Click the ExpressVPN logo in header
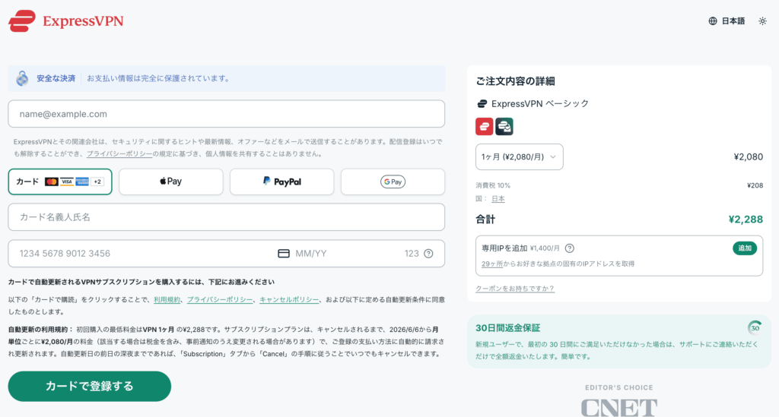The image size is (779, 417). [65, 21]
